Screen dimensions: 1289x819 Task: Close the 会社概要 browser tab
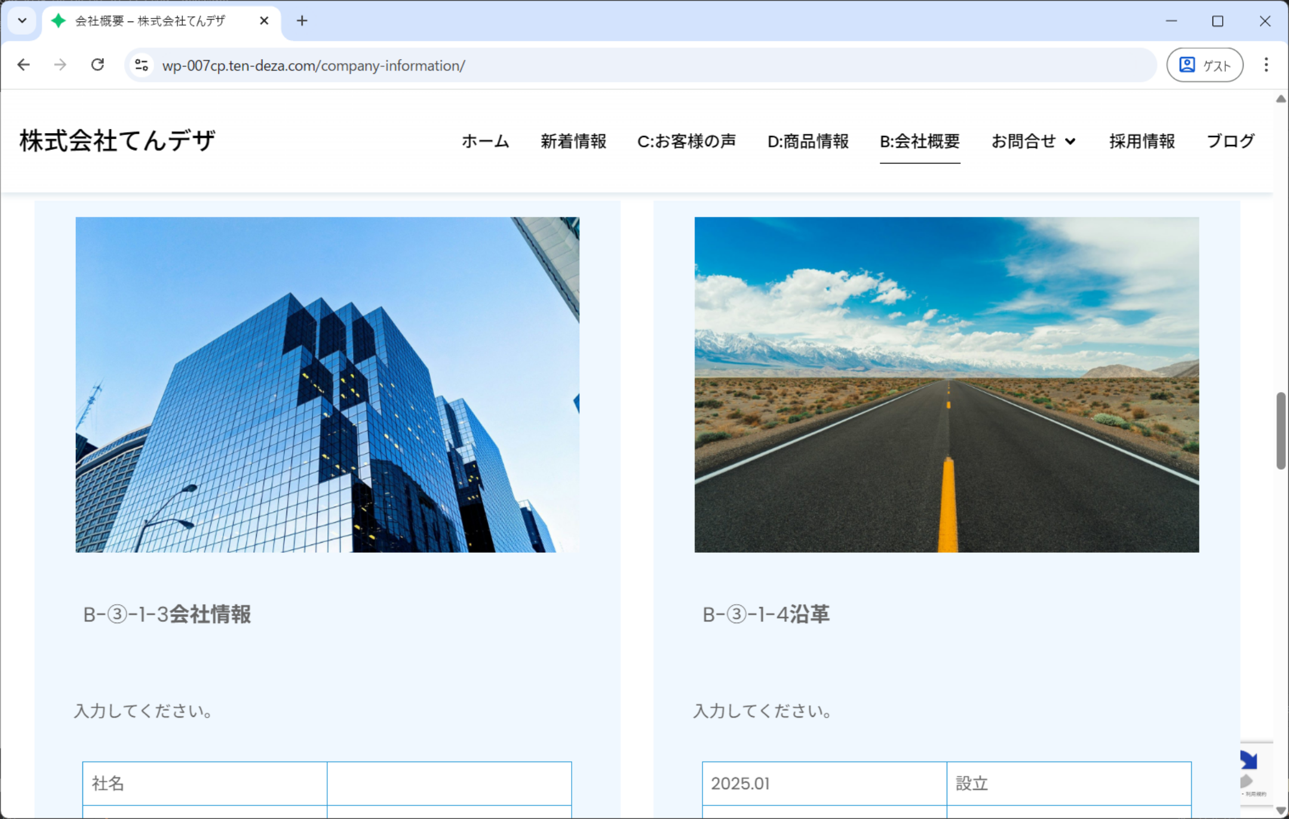264,21
